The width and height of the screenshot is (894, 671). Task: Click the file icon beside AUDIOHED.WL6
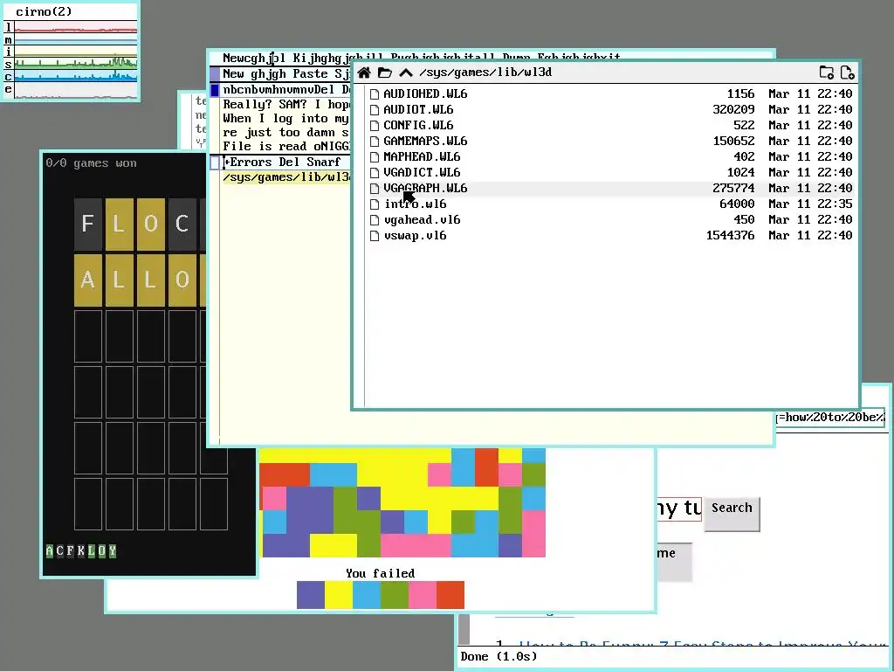click(375, 94)
